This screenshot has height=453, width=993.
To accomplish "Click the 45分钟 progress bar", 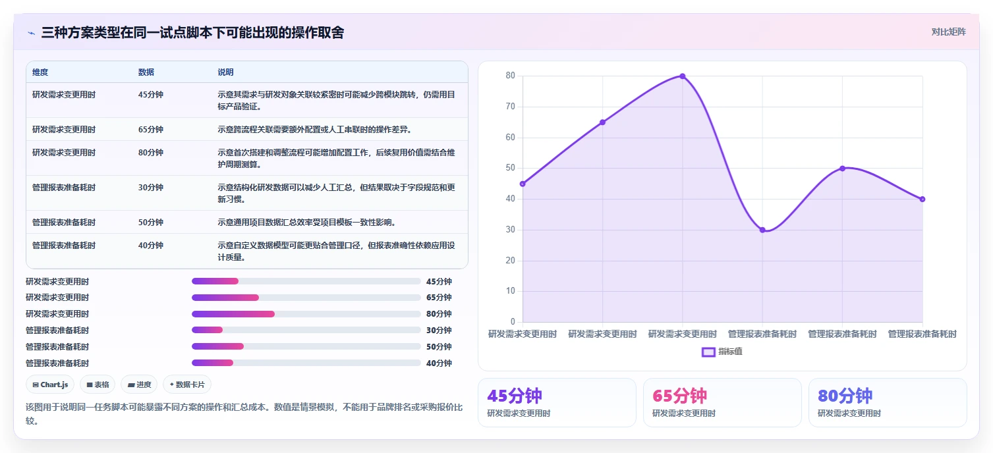I will click(x=306, y=281).
